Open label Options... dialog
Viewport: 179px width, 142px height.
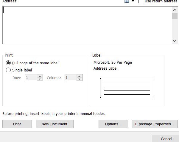113,124
